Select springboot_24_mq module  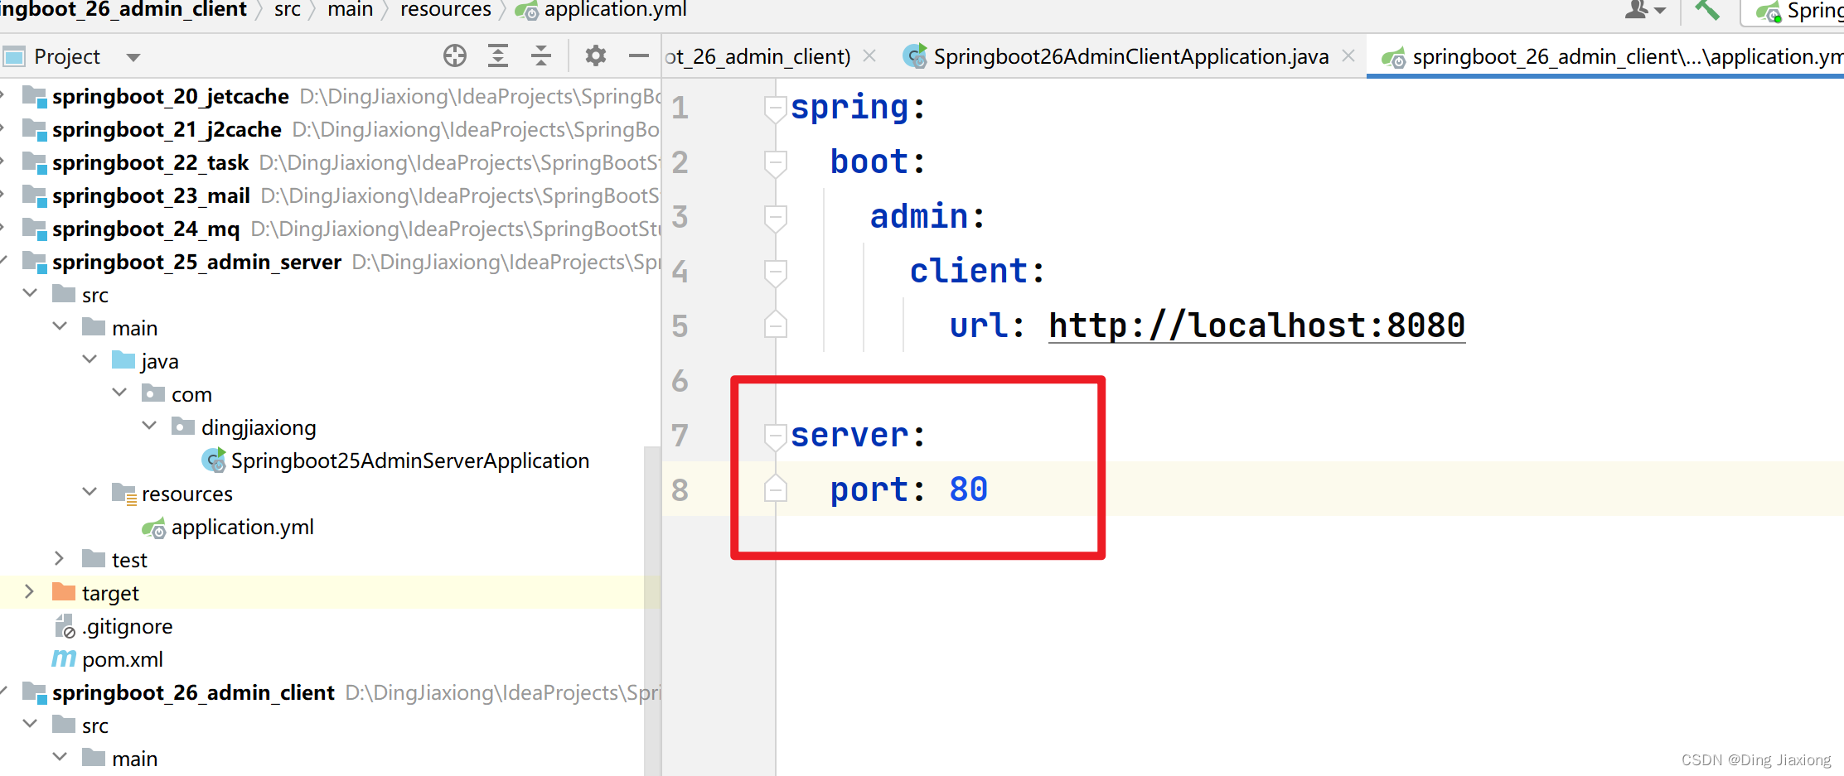[x=146, y=229]
